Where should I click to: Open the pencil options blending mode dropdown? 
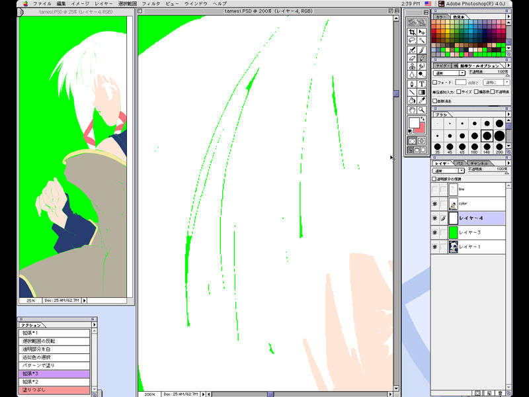[450, 73]
